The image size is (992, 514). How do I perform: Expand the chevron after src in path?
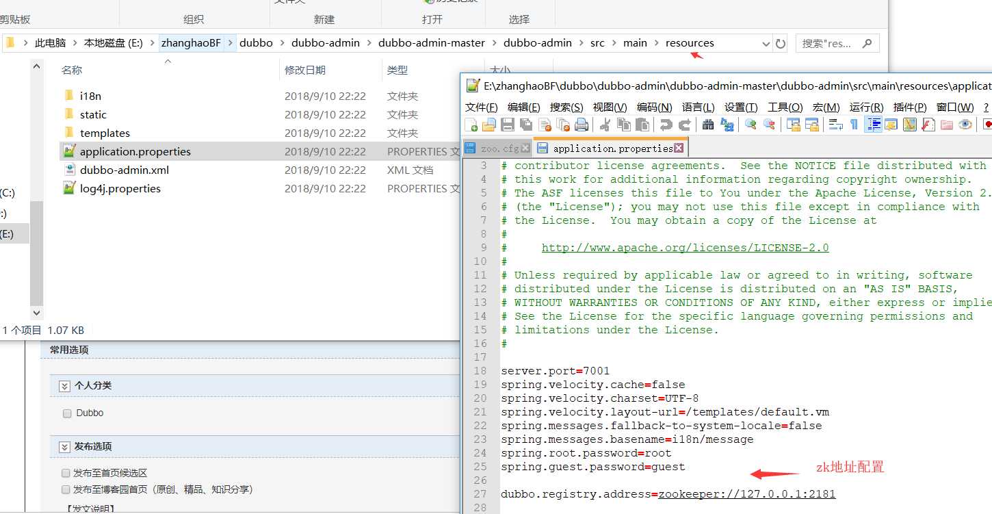[x=614, y=43]
